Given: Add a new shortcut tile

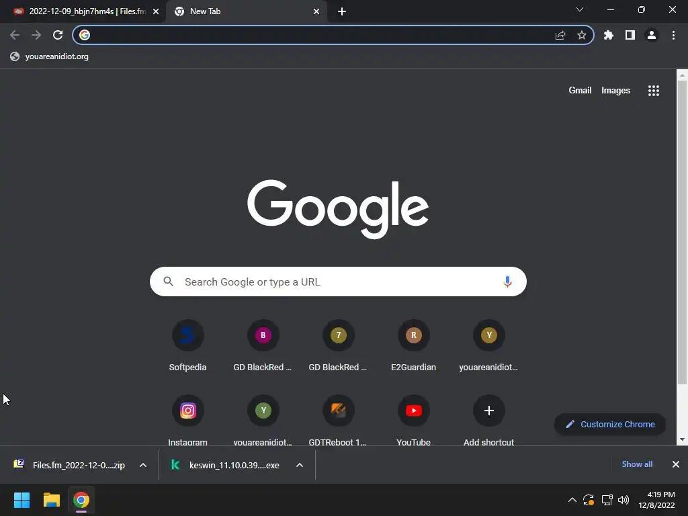Looking at the screenshot, I should tap(489, 421).
